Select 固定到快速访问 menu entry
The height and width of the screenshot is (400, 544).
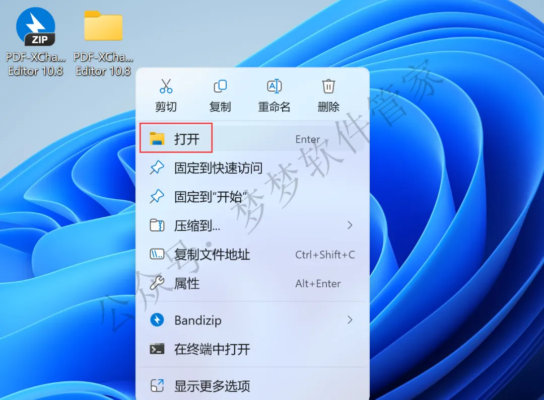pyautogui.click(x=252, y=168)
